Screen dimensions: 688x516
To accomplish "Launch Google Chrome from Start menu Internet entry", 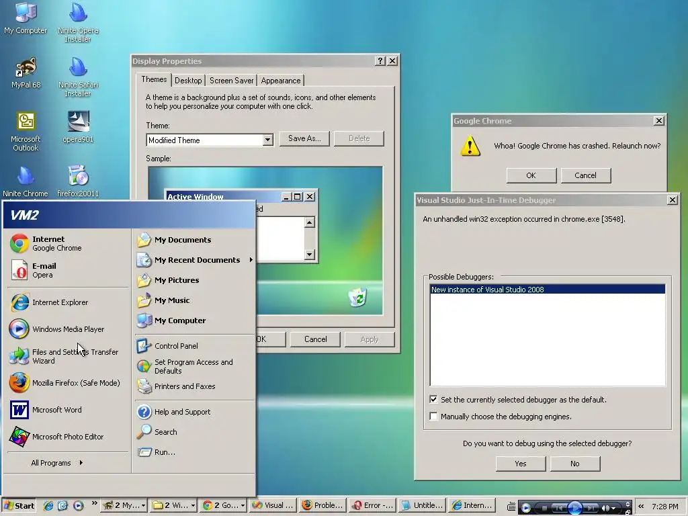I will 68,243.
